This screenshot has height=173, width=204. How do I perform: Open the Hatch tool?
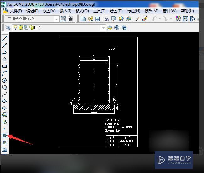coord(4,136)
